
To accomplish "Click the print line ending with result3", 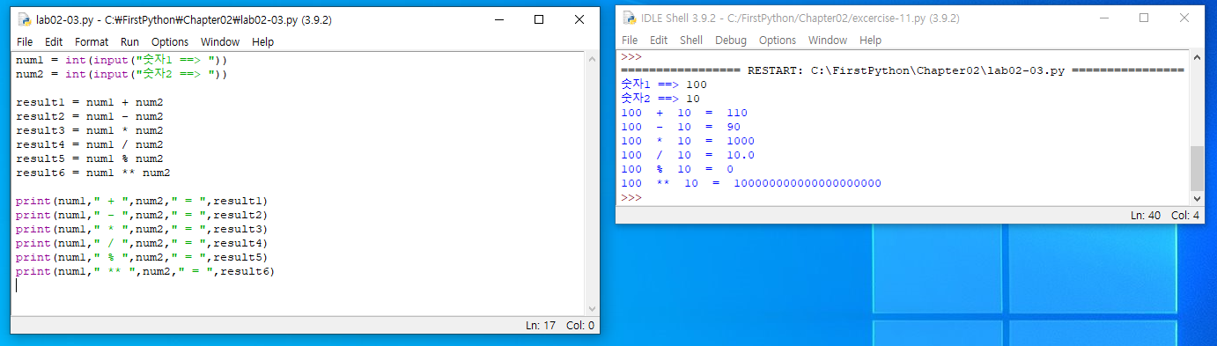I will coord(141,229).
